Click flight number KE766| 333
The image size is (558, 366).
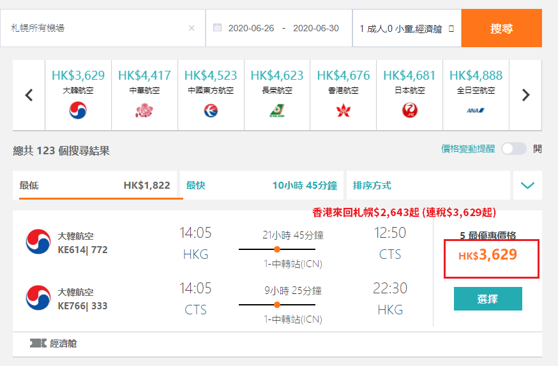[x=82, y=306]
